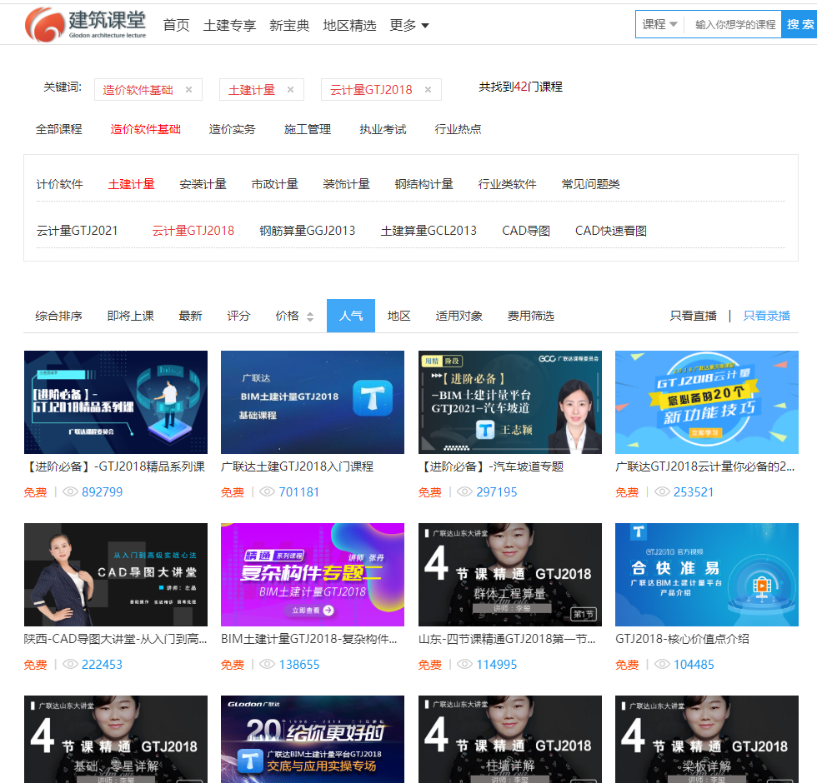The image size is (817, 783).
Task: Sort by 综合排序
Action: (58, 316)
